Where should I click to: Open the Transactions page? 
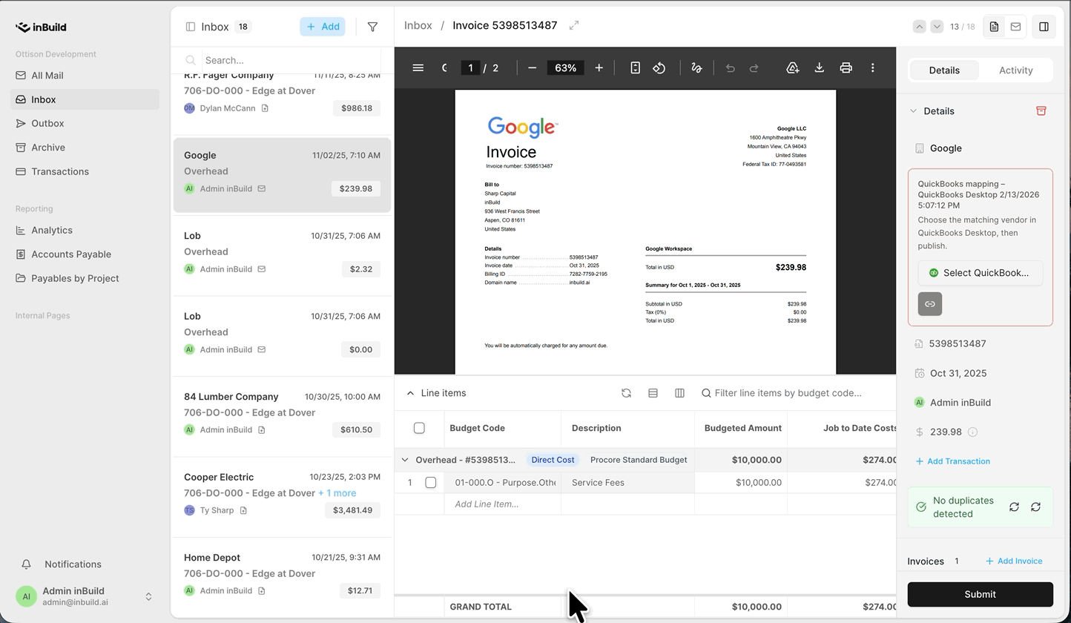tap(85, 171)
